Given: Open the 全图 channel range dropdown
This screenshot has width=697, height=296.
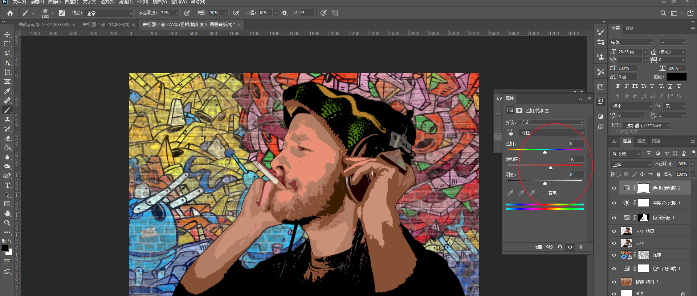Looking at the screenshot, I should (x=552, y=133).
